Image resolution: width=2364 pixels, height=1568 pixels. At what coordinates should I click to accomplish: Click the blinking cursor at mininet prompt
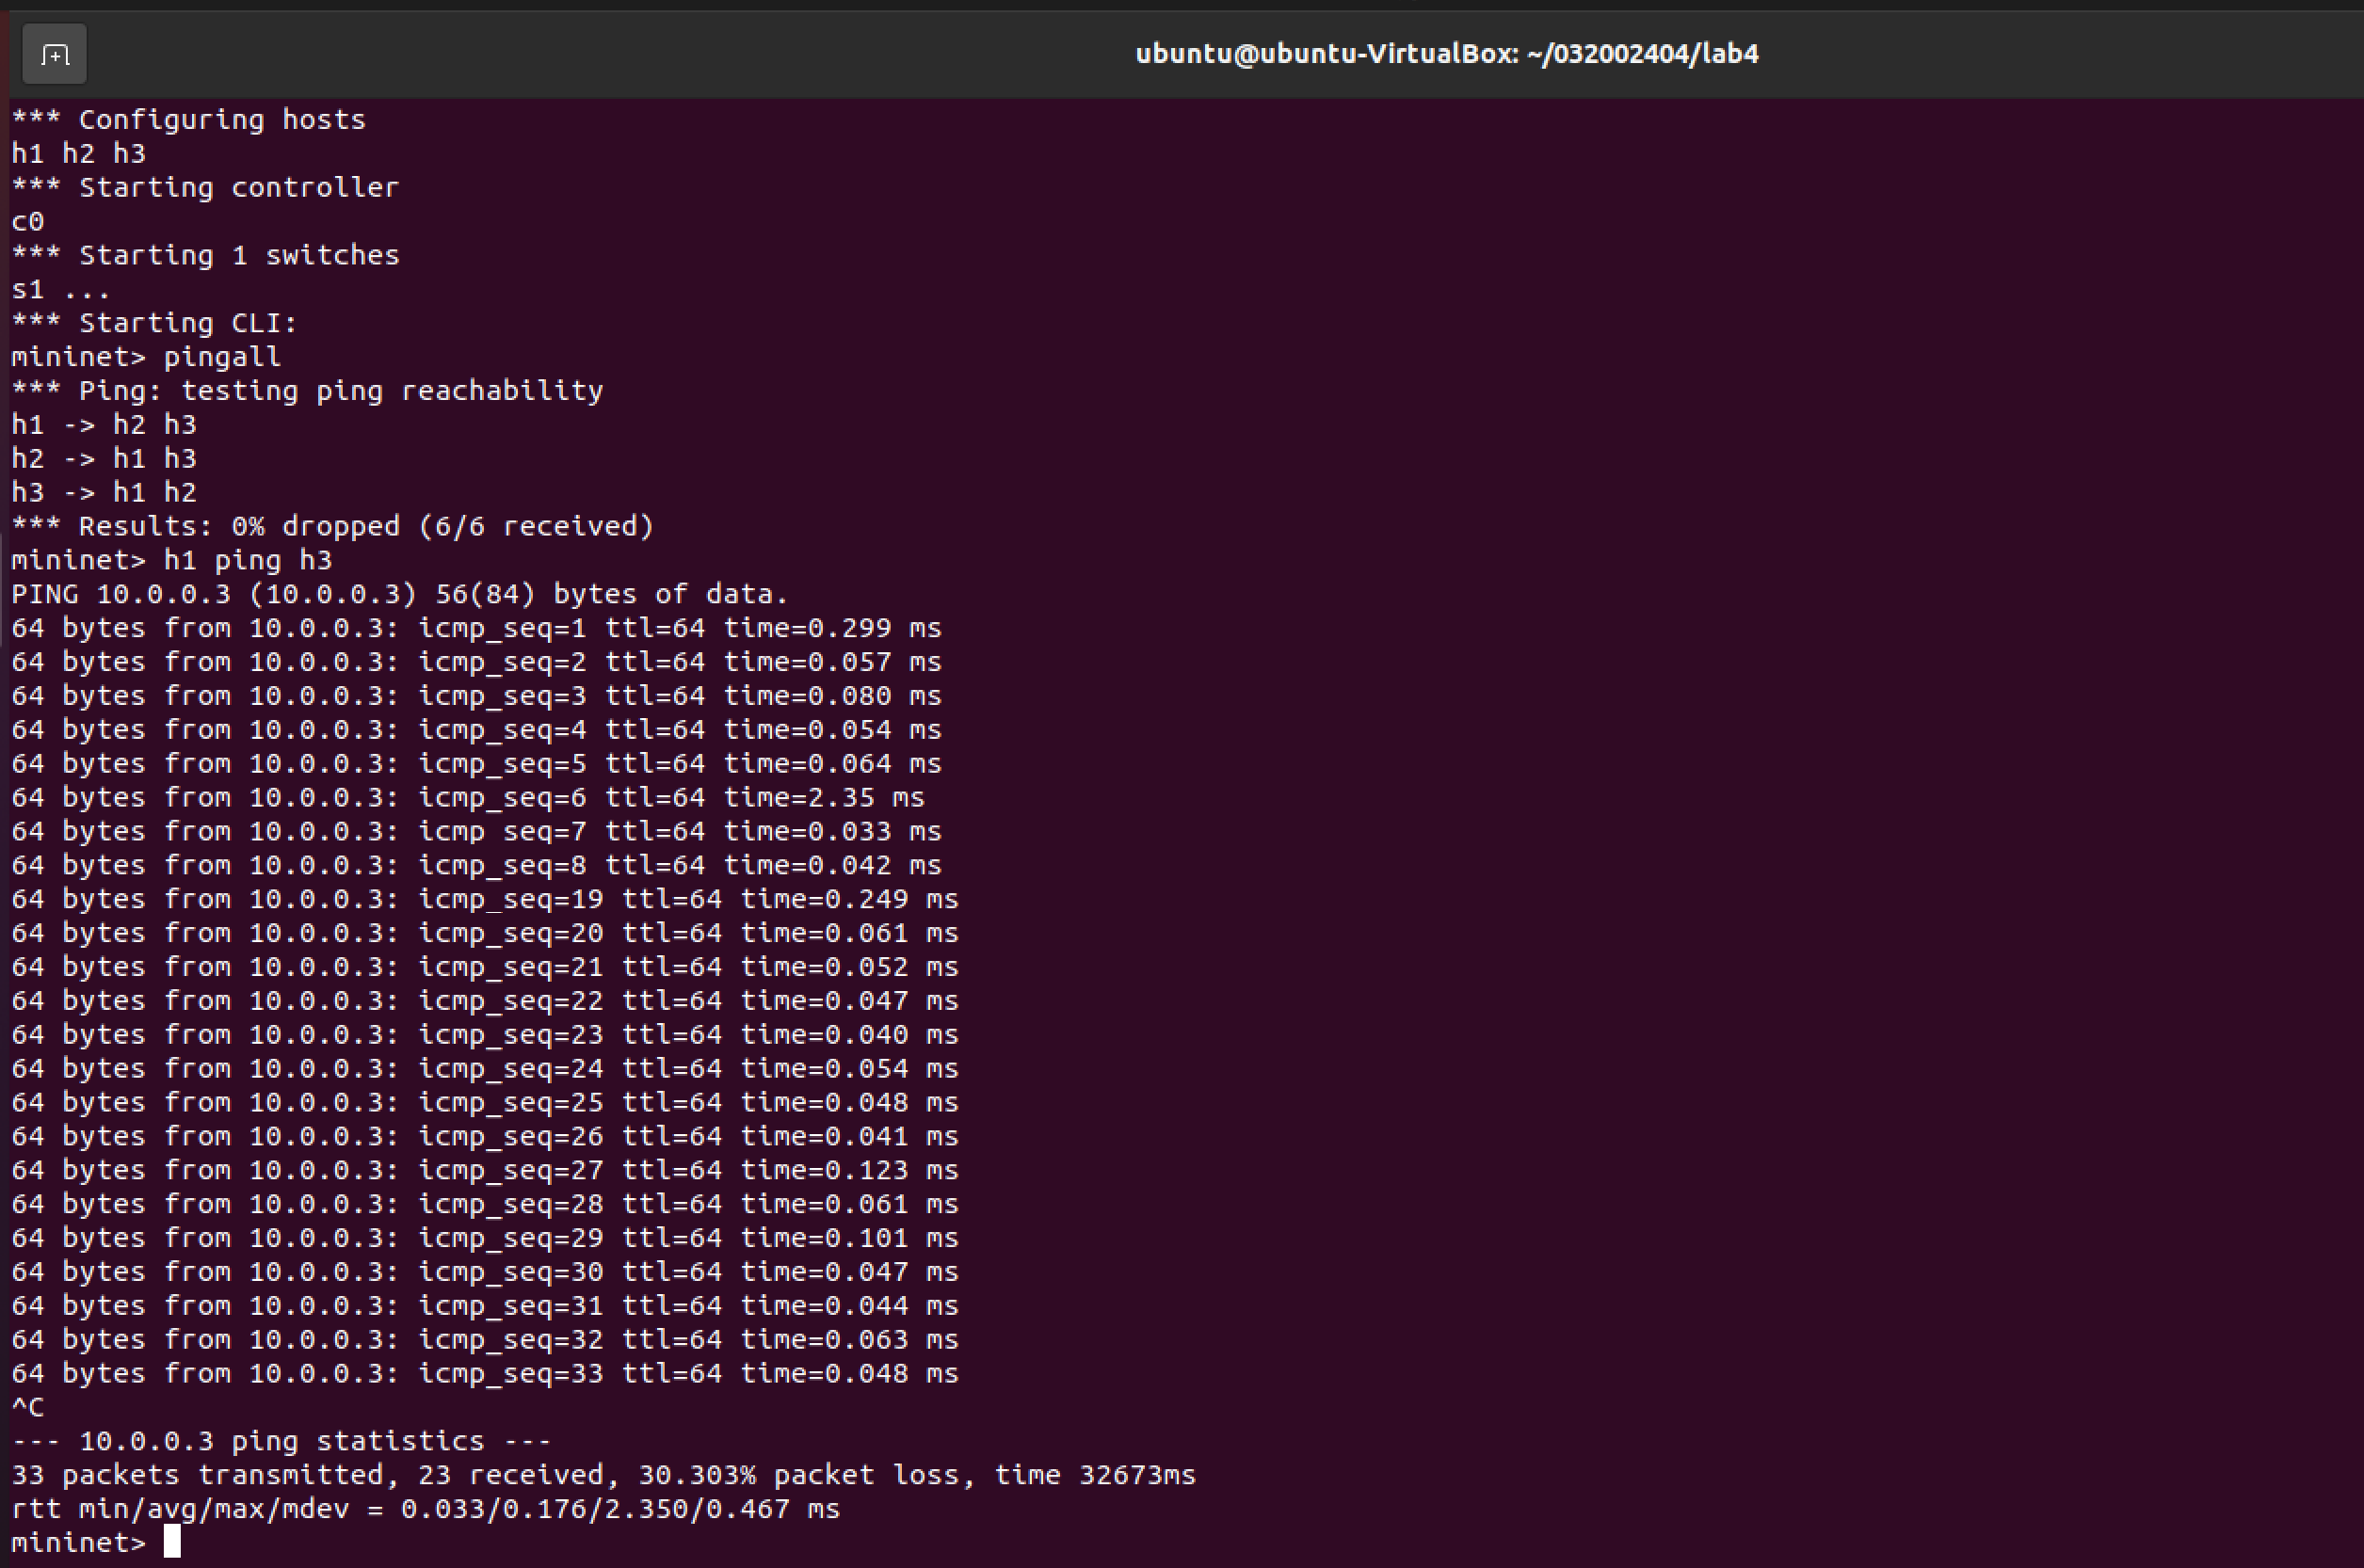[x=172, y=1541]
